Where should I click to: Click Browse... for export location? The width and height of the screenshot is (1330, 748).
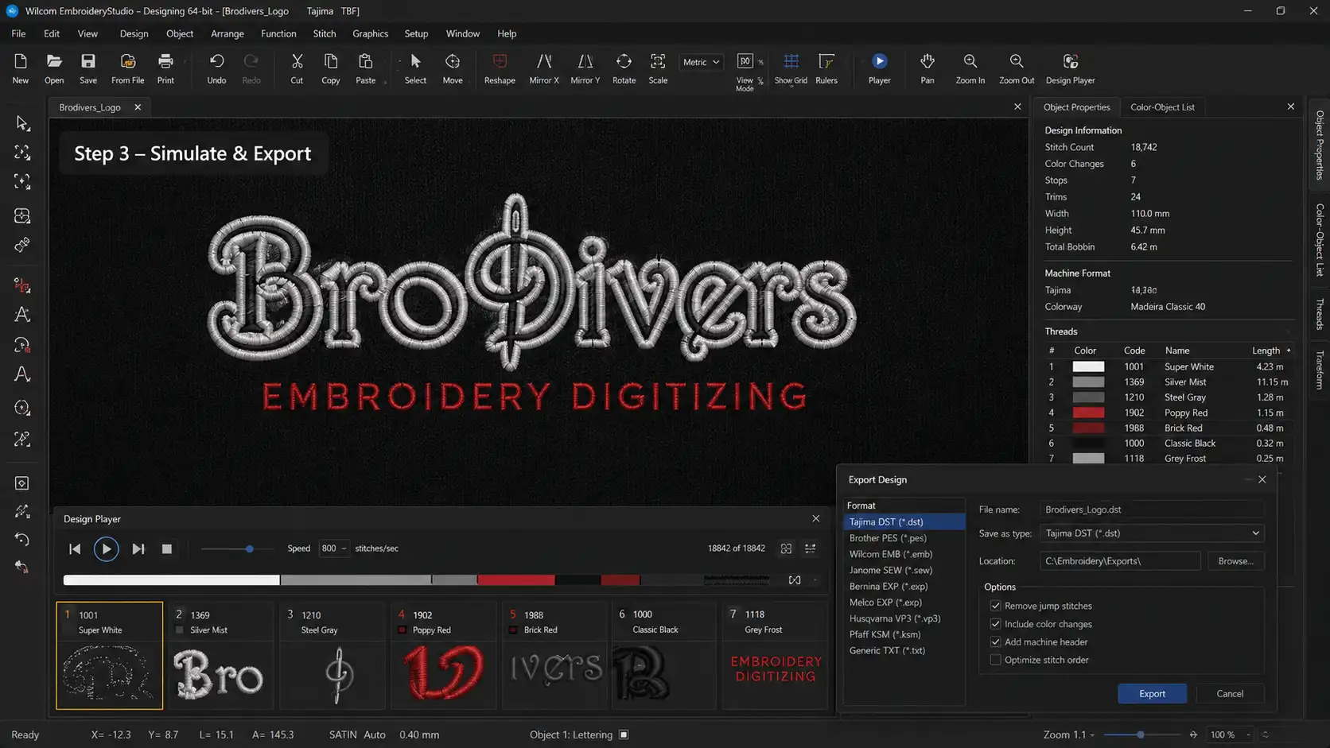tap(1235, 561)
